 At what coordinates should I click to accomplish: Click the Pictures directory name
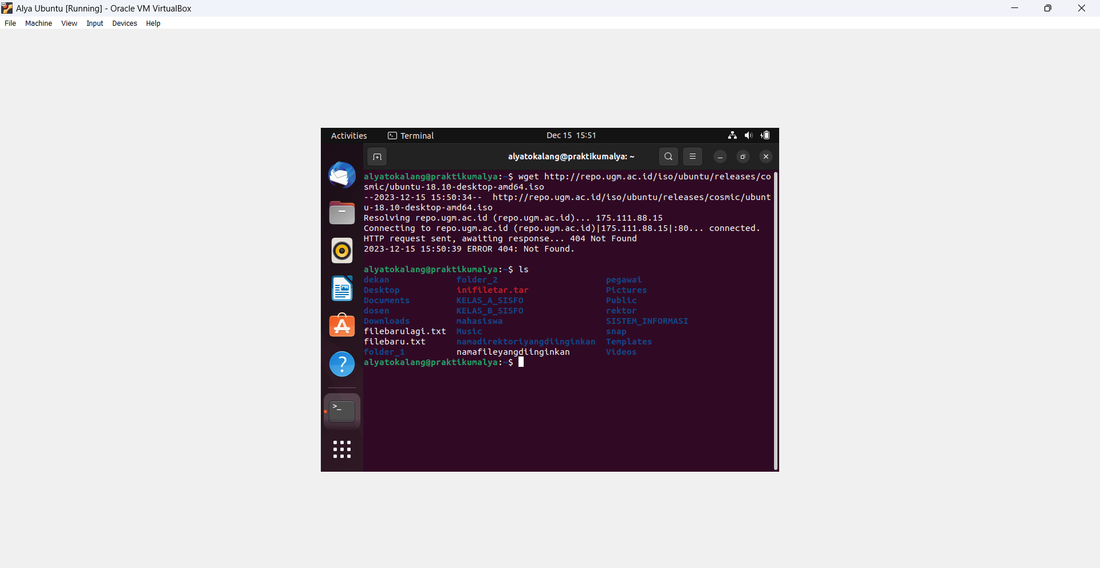tap(626, 290)
